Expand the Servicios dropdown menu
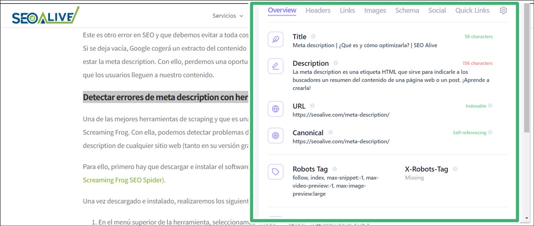The image size is (534, 226). [x=228, y=16]
